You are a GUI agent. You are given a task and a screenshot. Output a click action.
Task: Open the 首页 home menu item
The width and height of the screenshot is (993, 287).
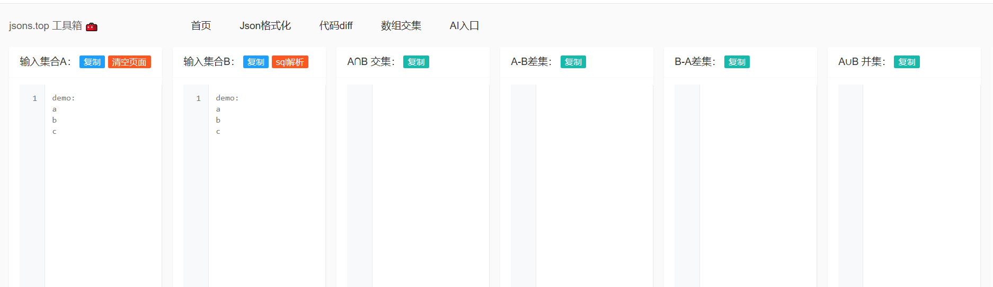201,25
